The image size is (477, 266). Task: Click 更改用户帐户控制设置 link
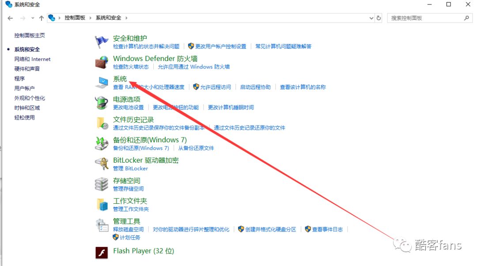220,46
